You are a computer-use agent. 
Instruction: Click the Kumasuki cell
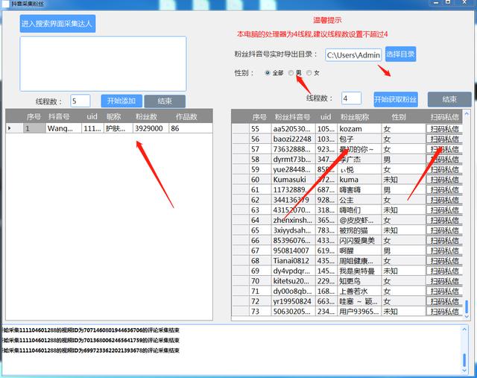pyautogui.click(x=293, y=180)
